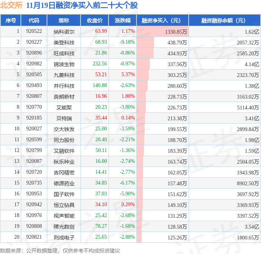
Task: Select stock name 贝特瑞
Action: pos(64,118)
